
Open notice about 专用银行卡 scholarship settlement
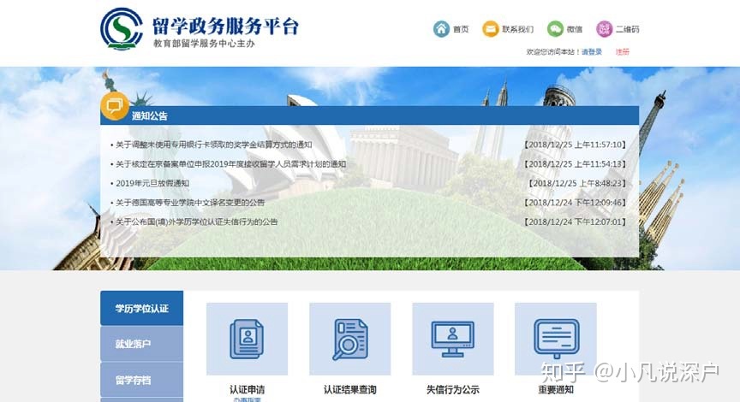214,145
